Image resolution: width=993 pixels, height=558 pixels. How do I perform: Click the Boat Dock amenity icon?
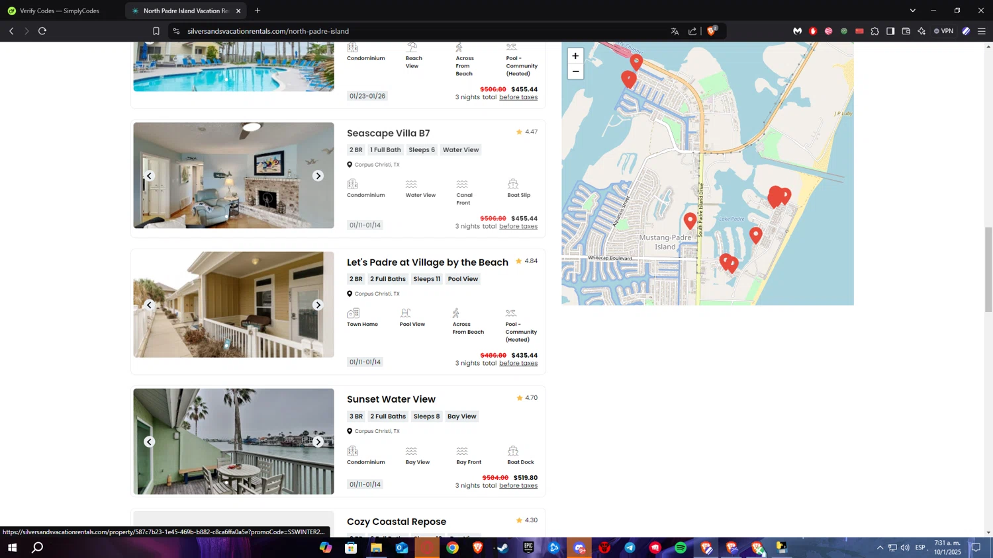click(x=513, y=451)
